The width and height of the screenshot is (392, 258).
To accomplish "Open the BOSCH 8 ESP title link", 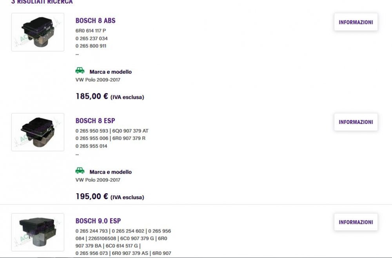I will (x=95, y=120).
